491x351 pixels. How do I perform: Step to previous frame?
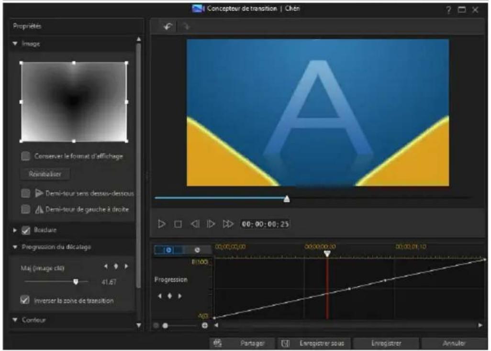(x=194, y=224)
